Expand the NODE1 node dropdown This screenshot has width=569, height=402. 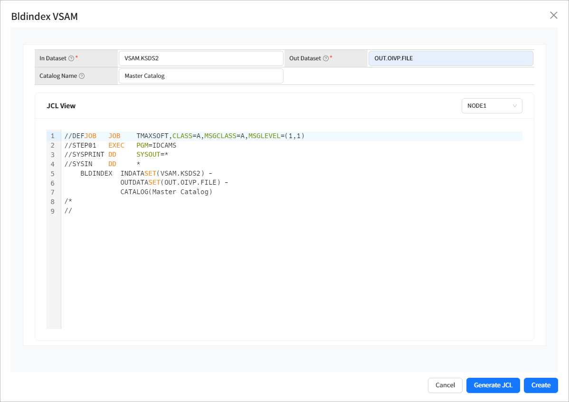click(492, 106)
